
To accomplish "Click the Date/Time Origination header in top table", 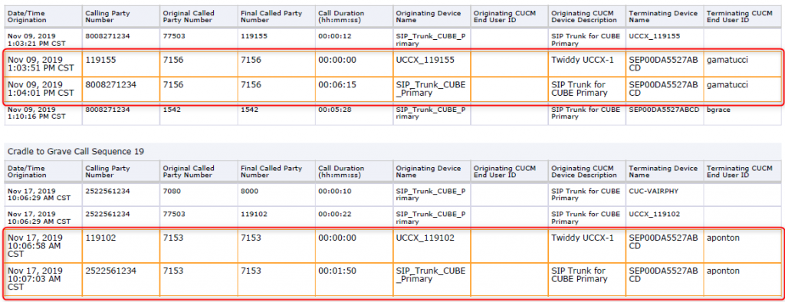I will [x=44, y=17].
